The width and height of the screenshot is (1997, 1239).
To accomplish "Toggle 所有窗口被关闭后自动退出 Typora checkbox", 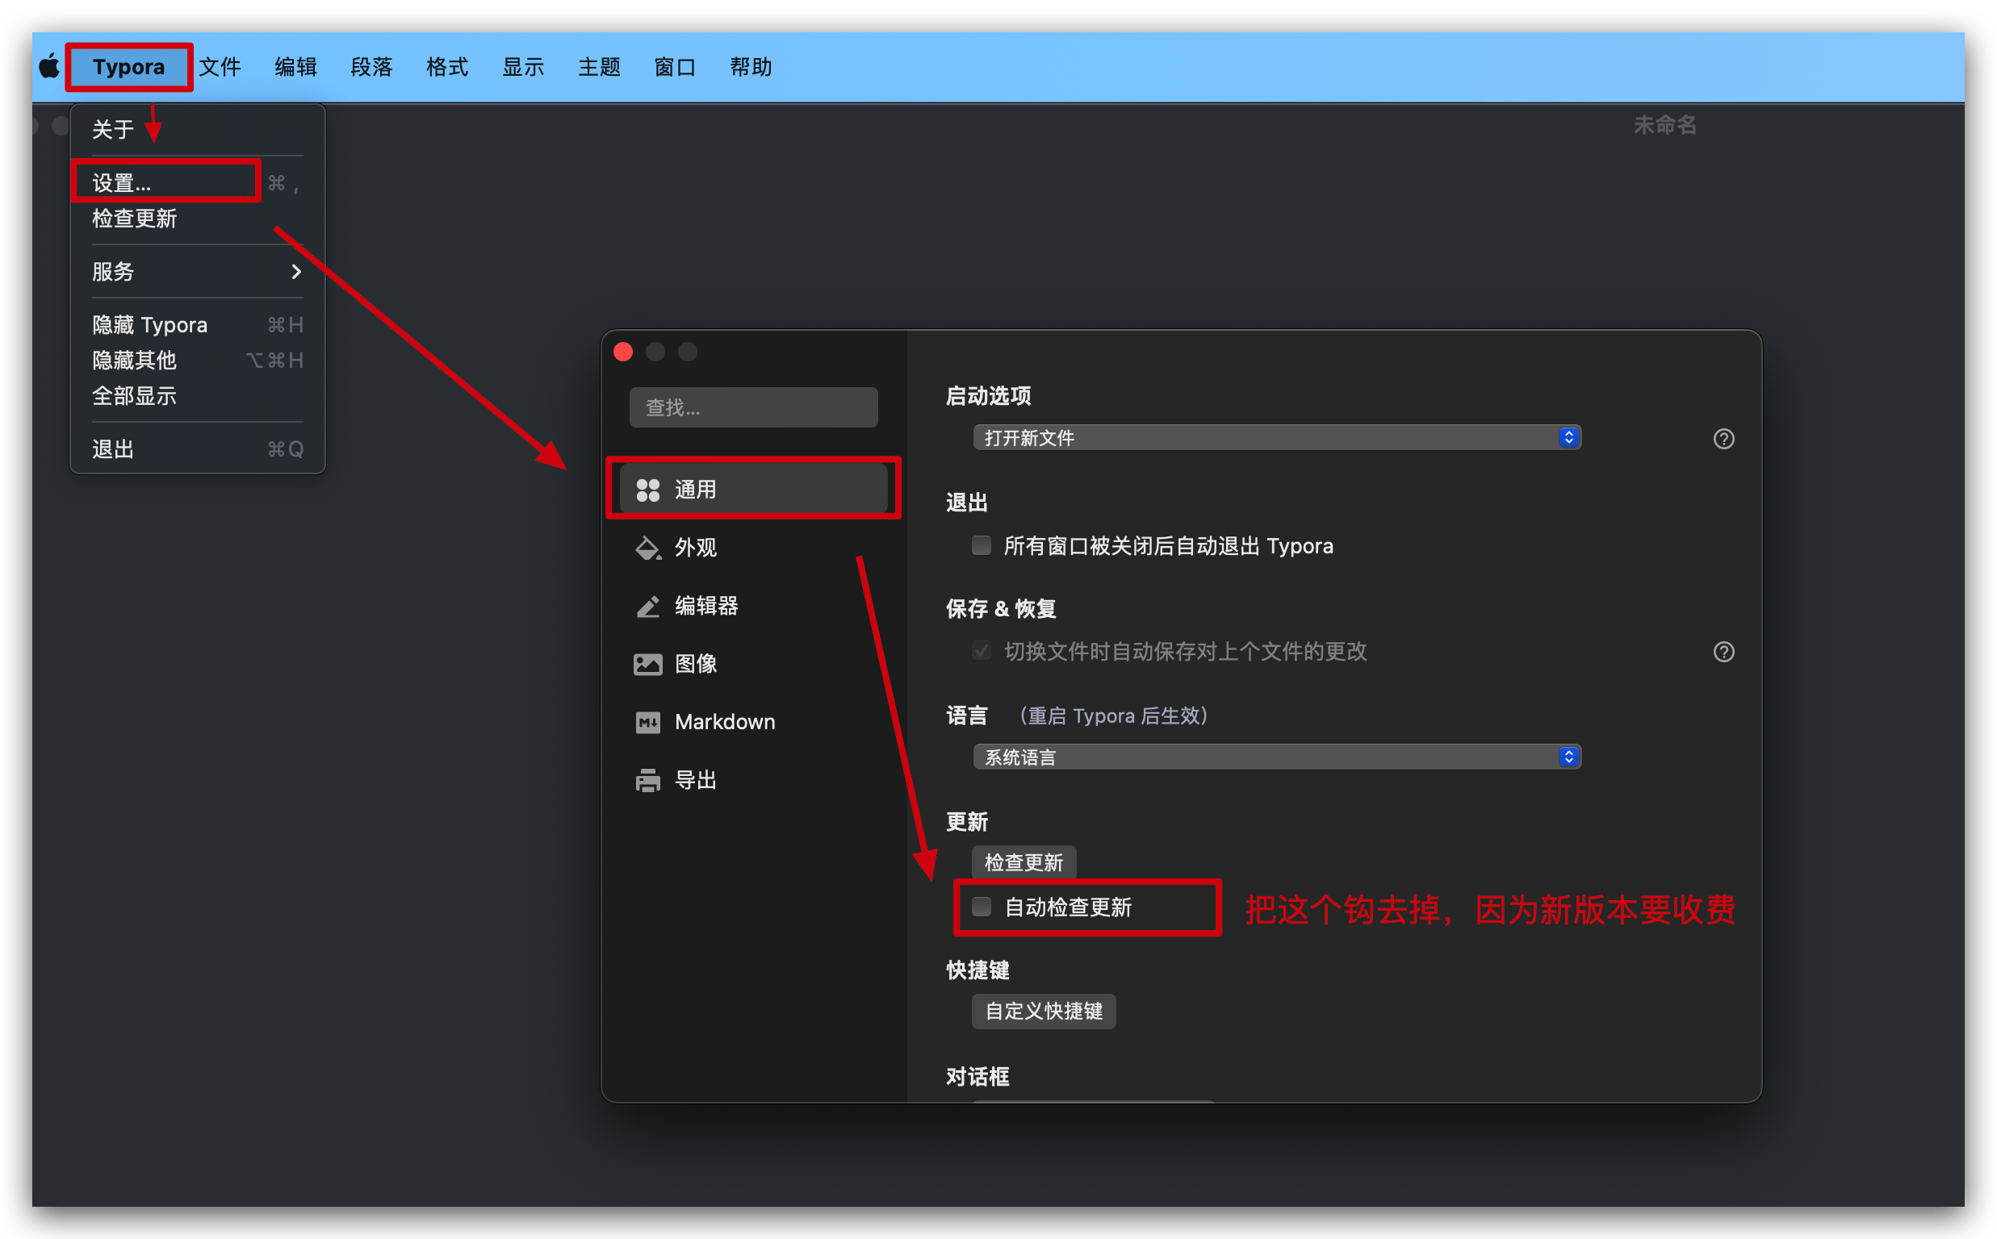I will tap(982, 545).
